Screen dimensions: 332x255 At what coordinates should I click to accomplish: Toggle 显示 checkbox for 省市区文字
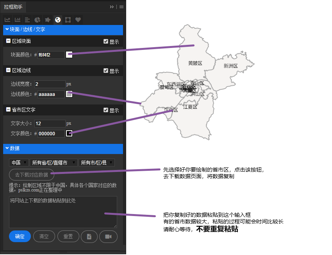tap(106, 110)
